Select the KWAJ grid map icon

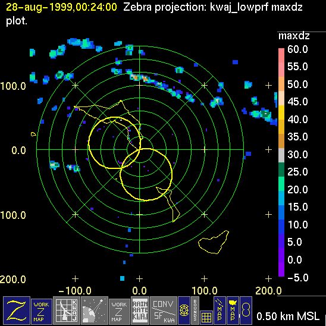(67, 311)
